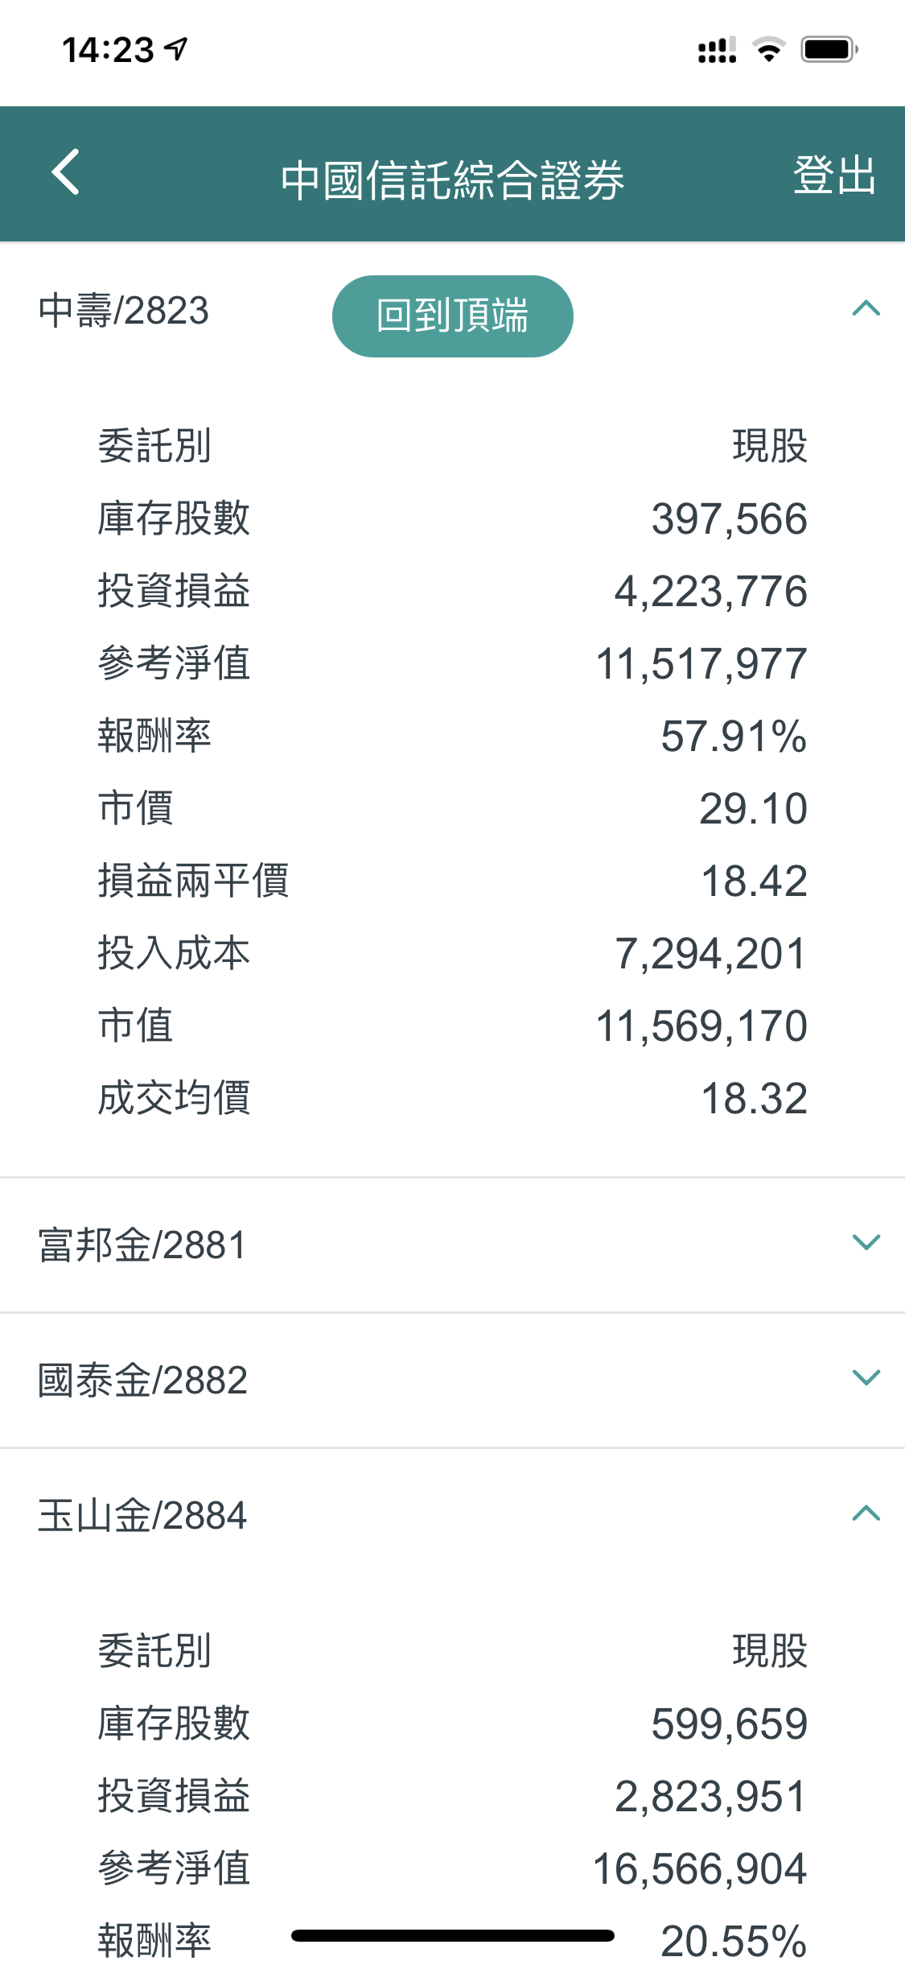Tap the Wi-Fi status icon
Image resolution: width=905 pixels, height=1961 pixels.
[769, 50]
